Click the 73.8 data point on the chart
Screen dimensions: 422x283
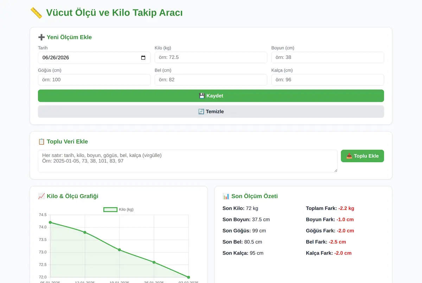[x=85, y=232]
